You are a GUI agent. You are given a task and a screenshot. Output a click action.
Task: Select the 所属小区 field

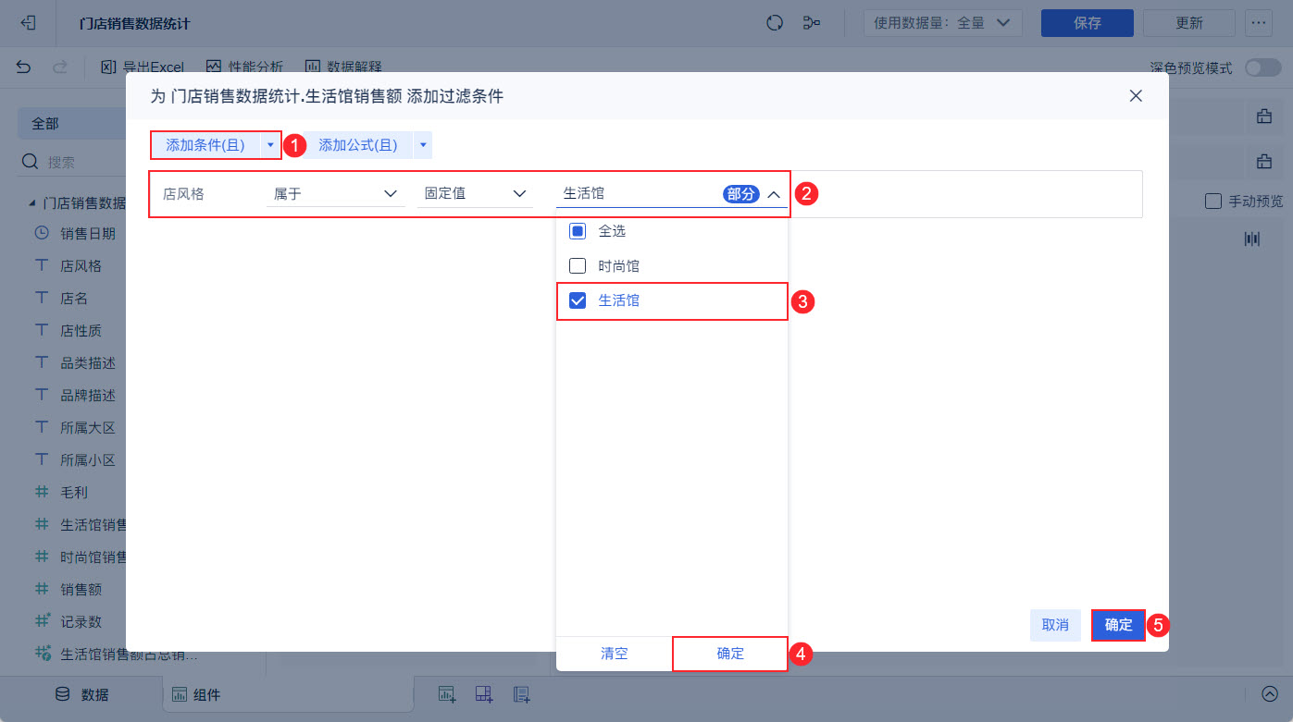[x=88, y=460]
